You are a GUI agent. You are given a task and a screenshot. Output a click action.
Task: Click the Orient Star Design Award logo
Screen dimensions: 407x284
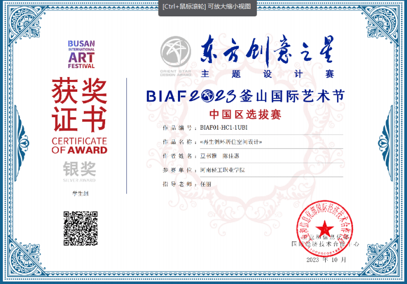tap(175, 57)
